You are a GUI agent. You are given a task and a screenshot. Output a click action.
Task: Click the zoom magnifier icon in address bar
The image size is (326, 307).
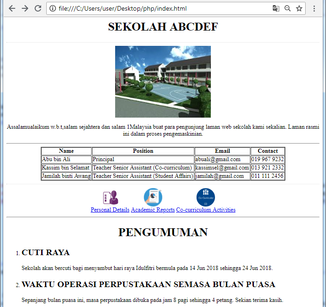pos(288,8)
